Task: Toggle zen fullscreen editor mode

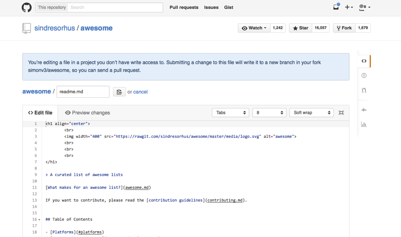Action: tap(341, 113)
